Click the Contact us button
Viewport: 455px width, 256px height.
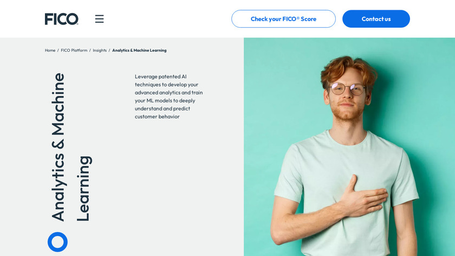376,19
